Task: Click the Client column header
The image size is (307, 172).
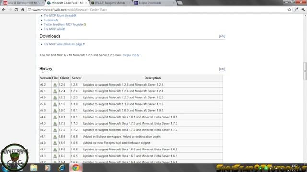Action: point(64,78)
